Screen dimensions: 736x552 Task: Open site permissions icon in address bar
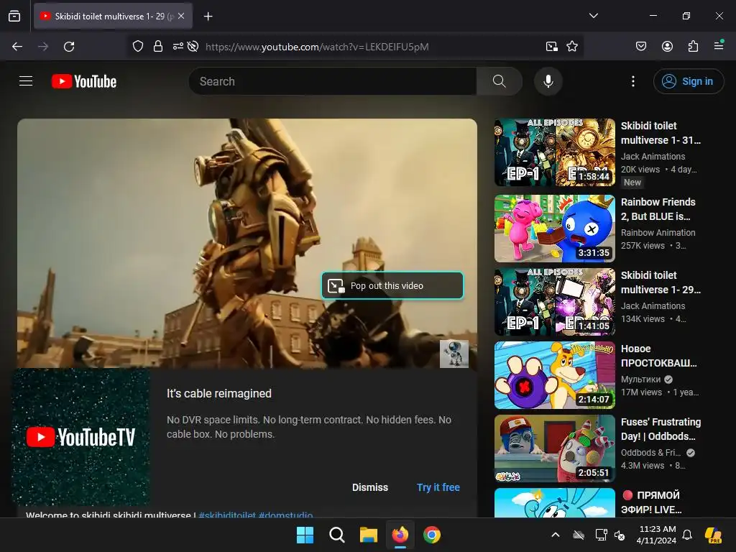pyautogui.click(x=178, y=47)
